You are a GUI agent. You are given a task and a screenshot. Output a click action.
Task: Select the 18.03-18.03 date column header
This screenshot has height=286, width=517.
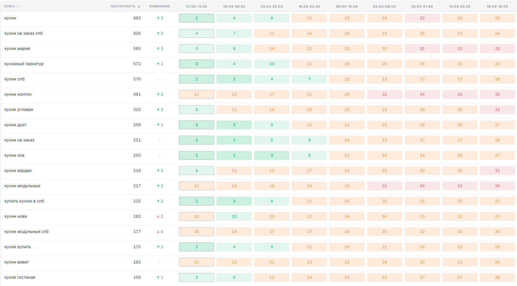[x=497, y=6]
